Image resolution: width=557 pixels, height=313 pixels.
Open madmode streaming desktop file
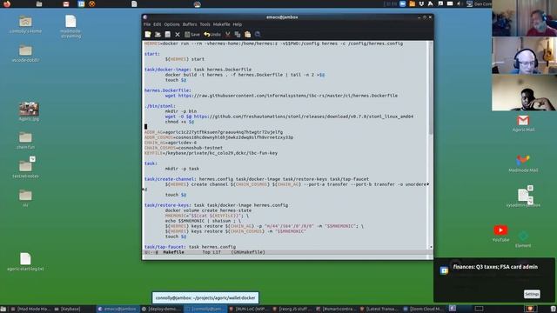tap(70, 26)
